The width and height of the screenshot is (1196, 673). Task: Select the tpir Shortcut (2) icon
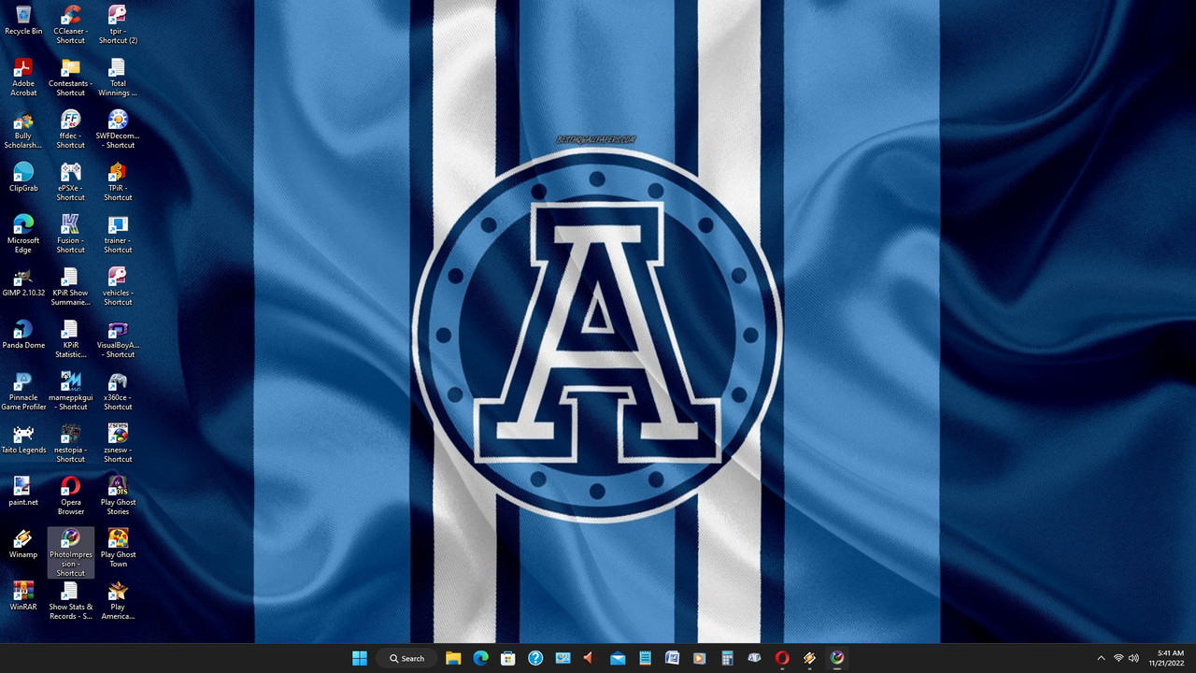[x=118, y=25]
